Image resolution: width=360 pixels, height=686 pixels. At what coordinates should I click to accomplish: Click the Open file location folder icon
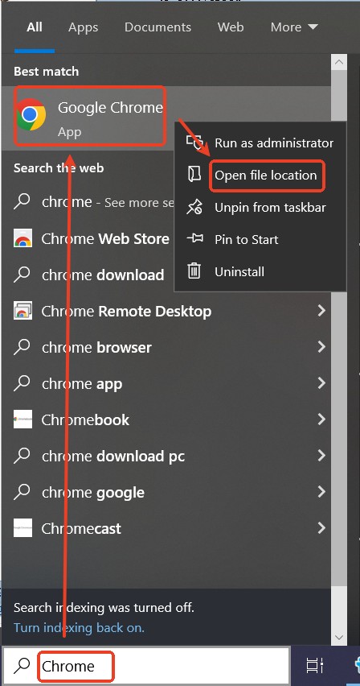(194, 175)
